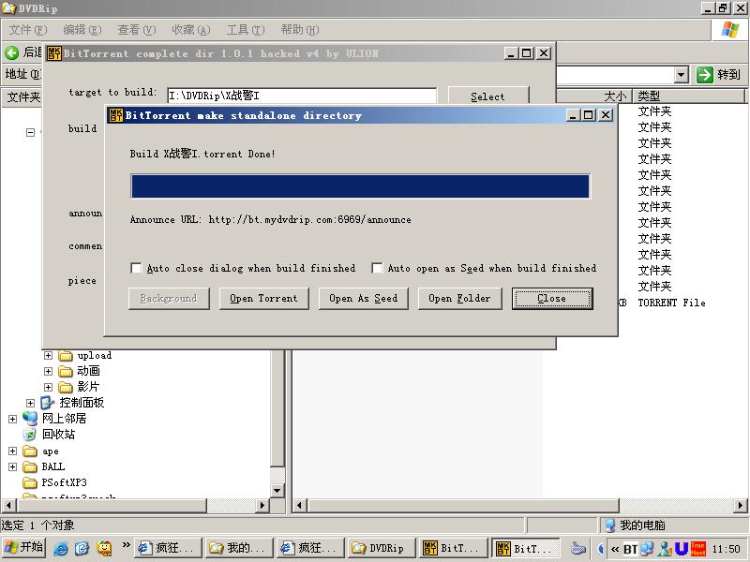The image size is (750, 562).
Task: Click the Open Torrent button
Action: pos(264,299)
